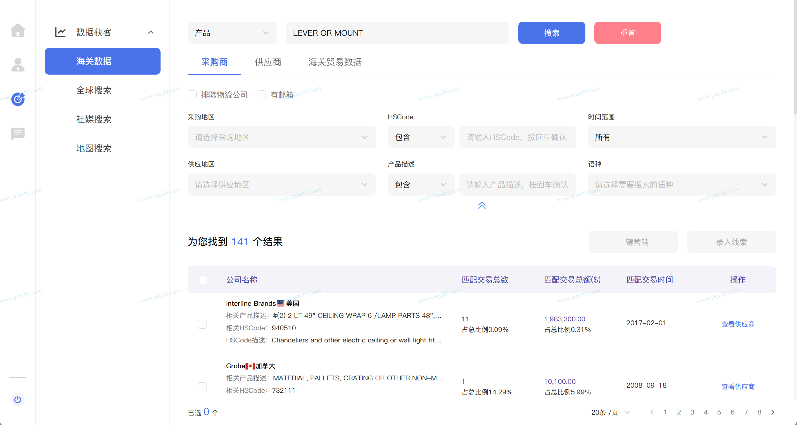797x425 pixels.
Task: Click 查看供应商 for Grohe
Action: [x=738, y=387]
